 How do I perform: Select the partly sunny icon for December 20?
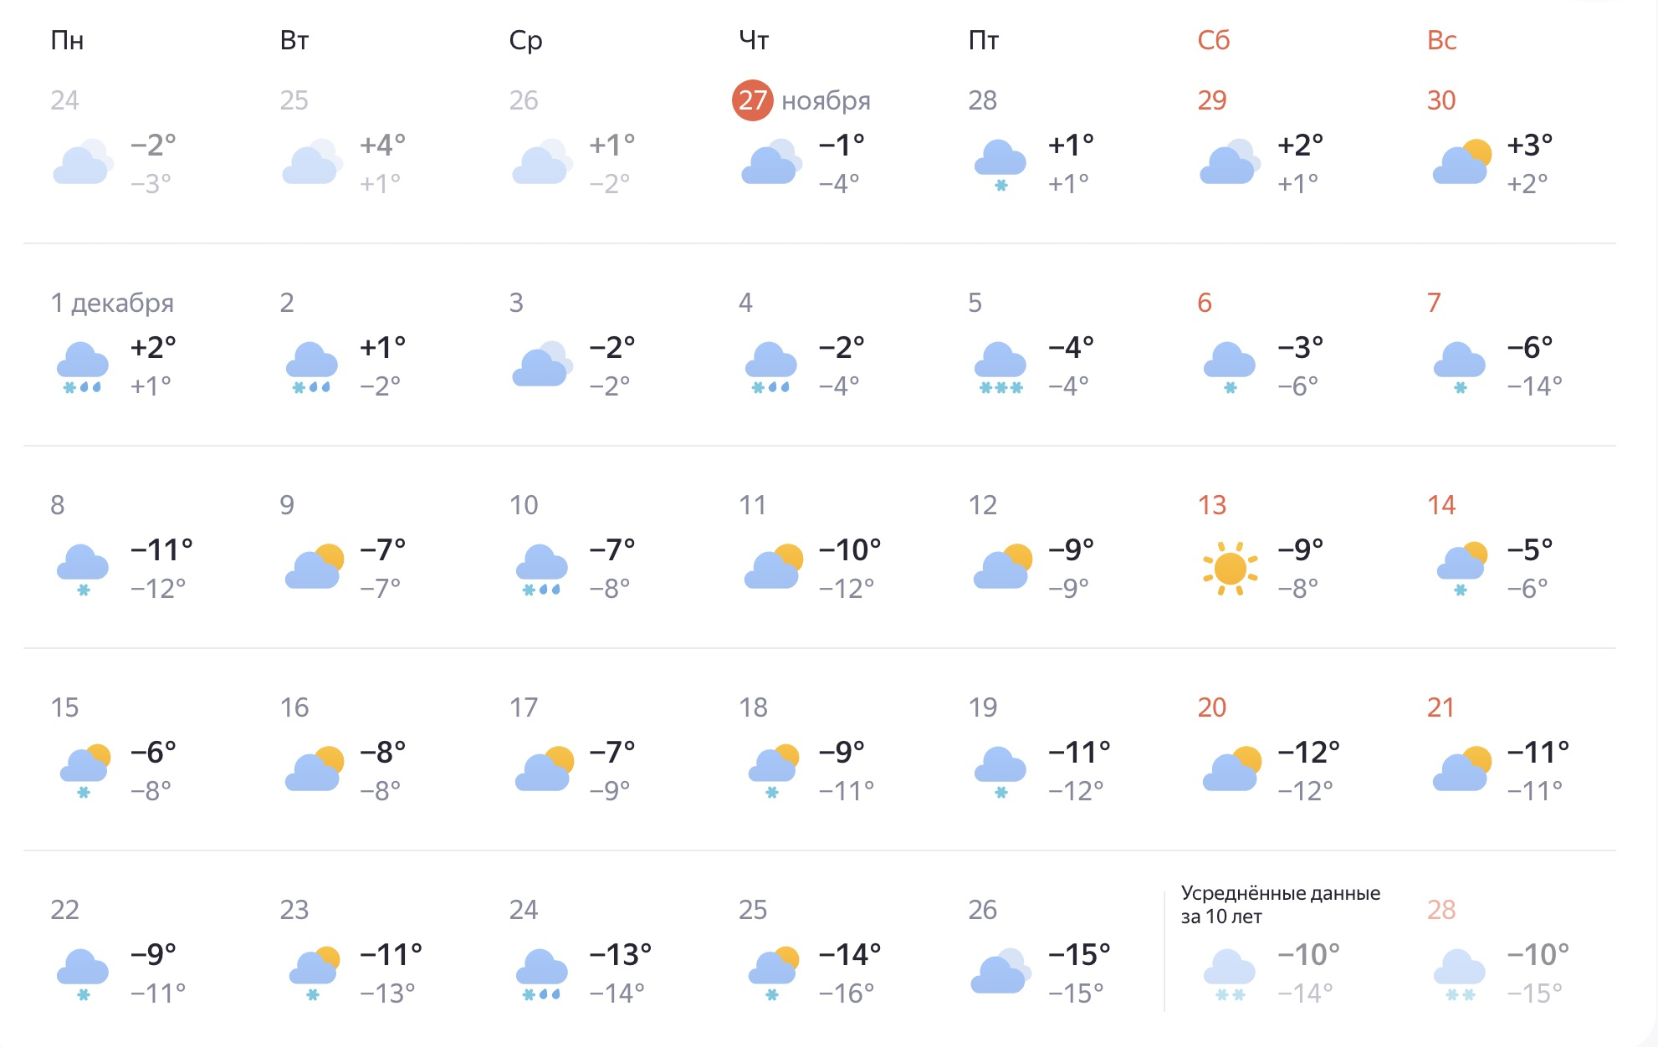tap(1231, 769)
